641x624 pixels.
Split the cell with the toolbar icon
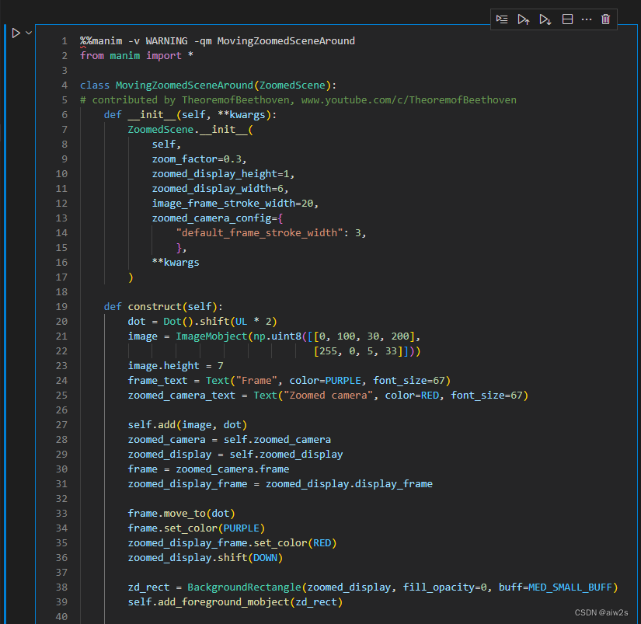point(567,19)
